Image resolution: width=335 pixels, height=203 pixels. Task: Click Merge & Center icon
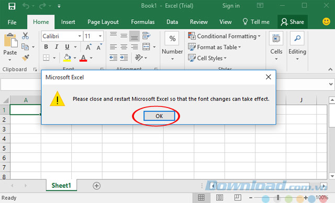[146, 46]
